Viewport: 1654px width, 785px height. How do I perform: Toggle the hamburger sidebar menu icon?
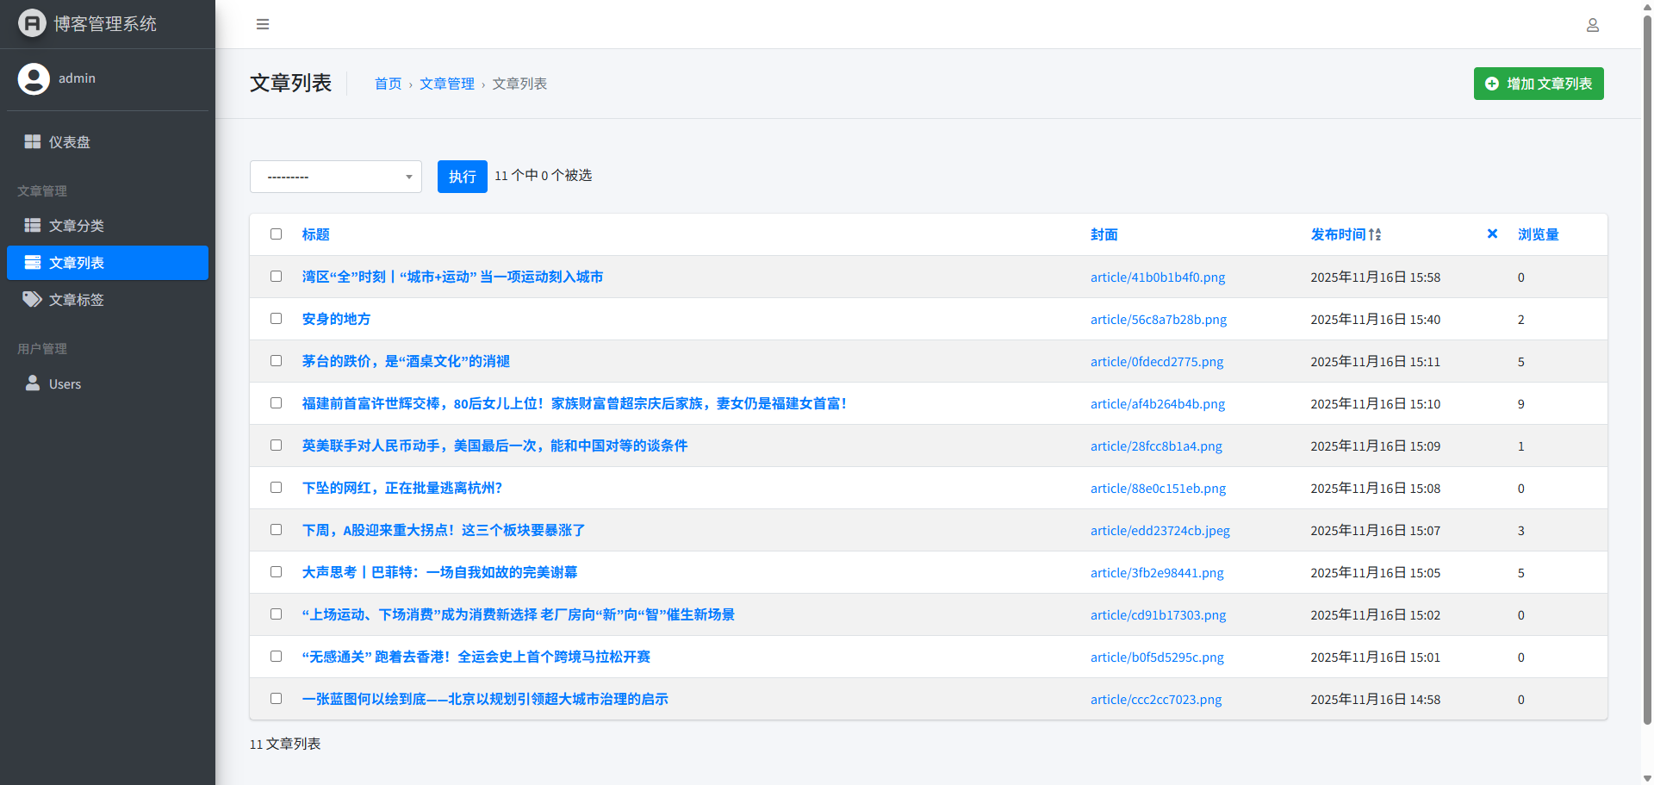coord(263,24)
